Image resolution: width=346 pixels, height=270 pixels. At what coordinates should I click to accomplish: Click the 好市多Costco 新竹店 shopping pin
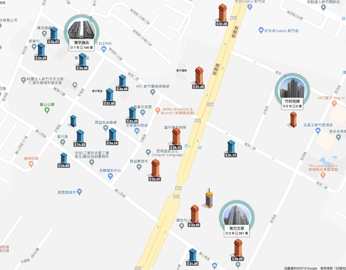[261, 30]
